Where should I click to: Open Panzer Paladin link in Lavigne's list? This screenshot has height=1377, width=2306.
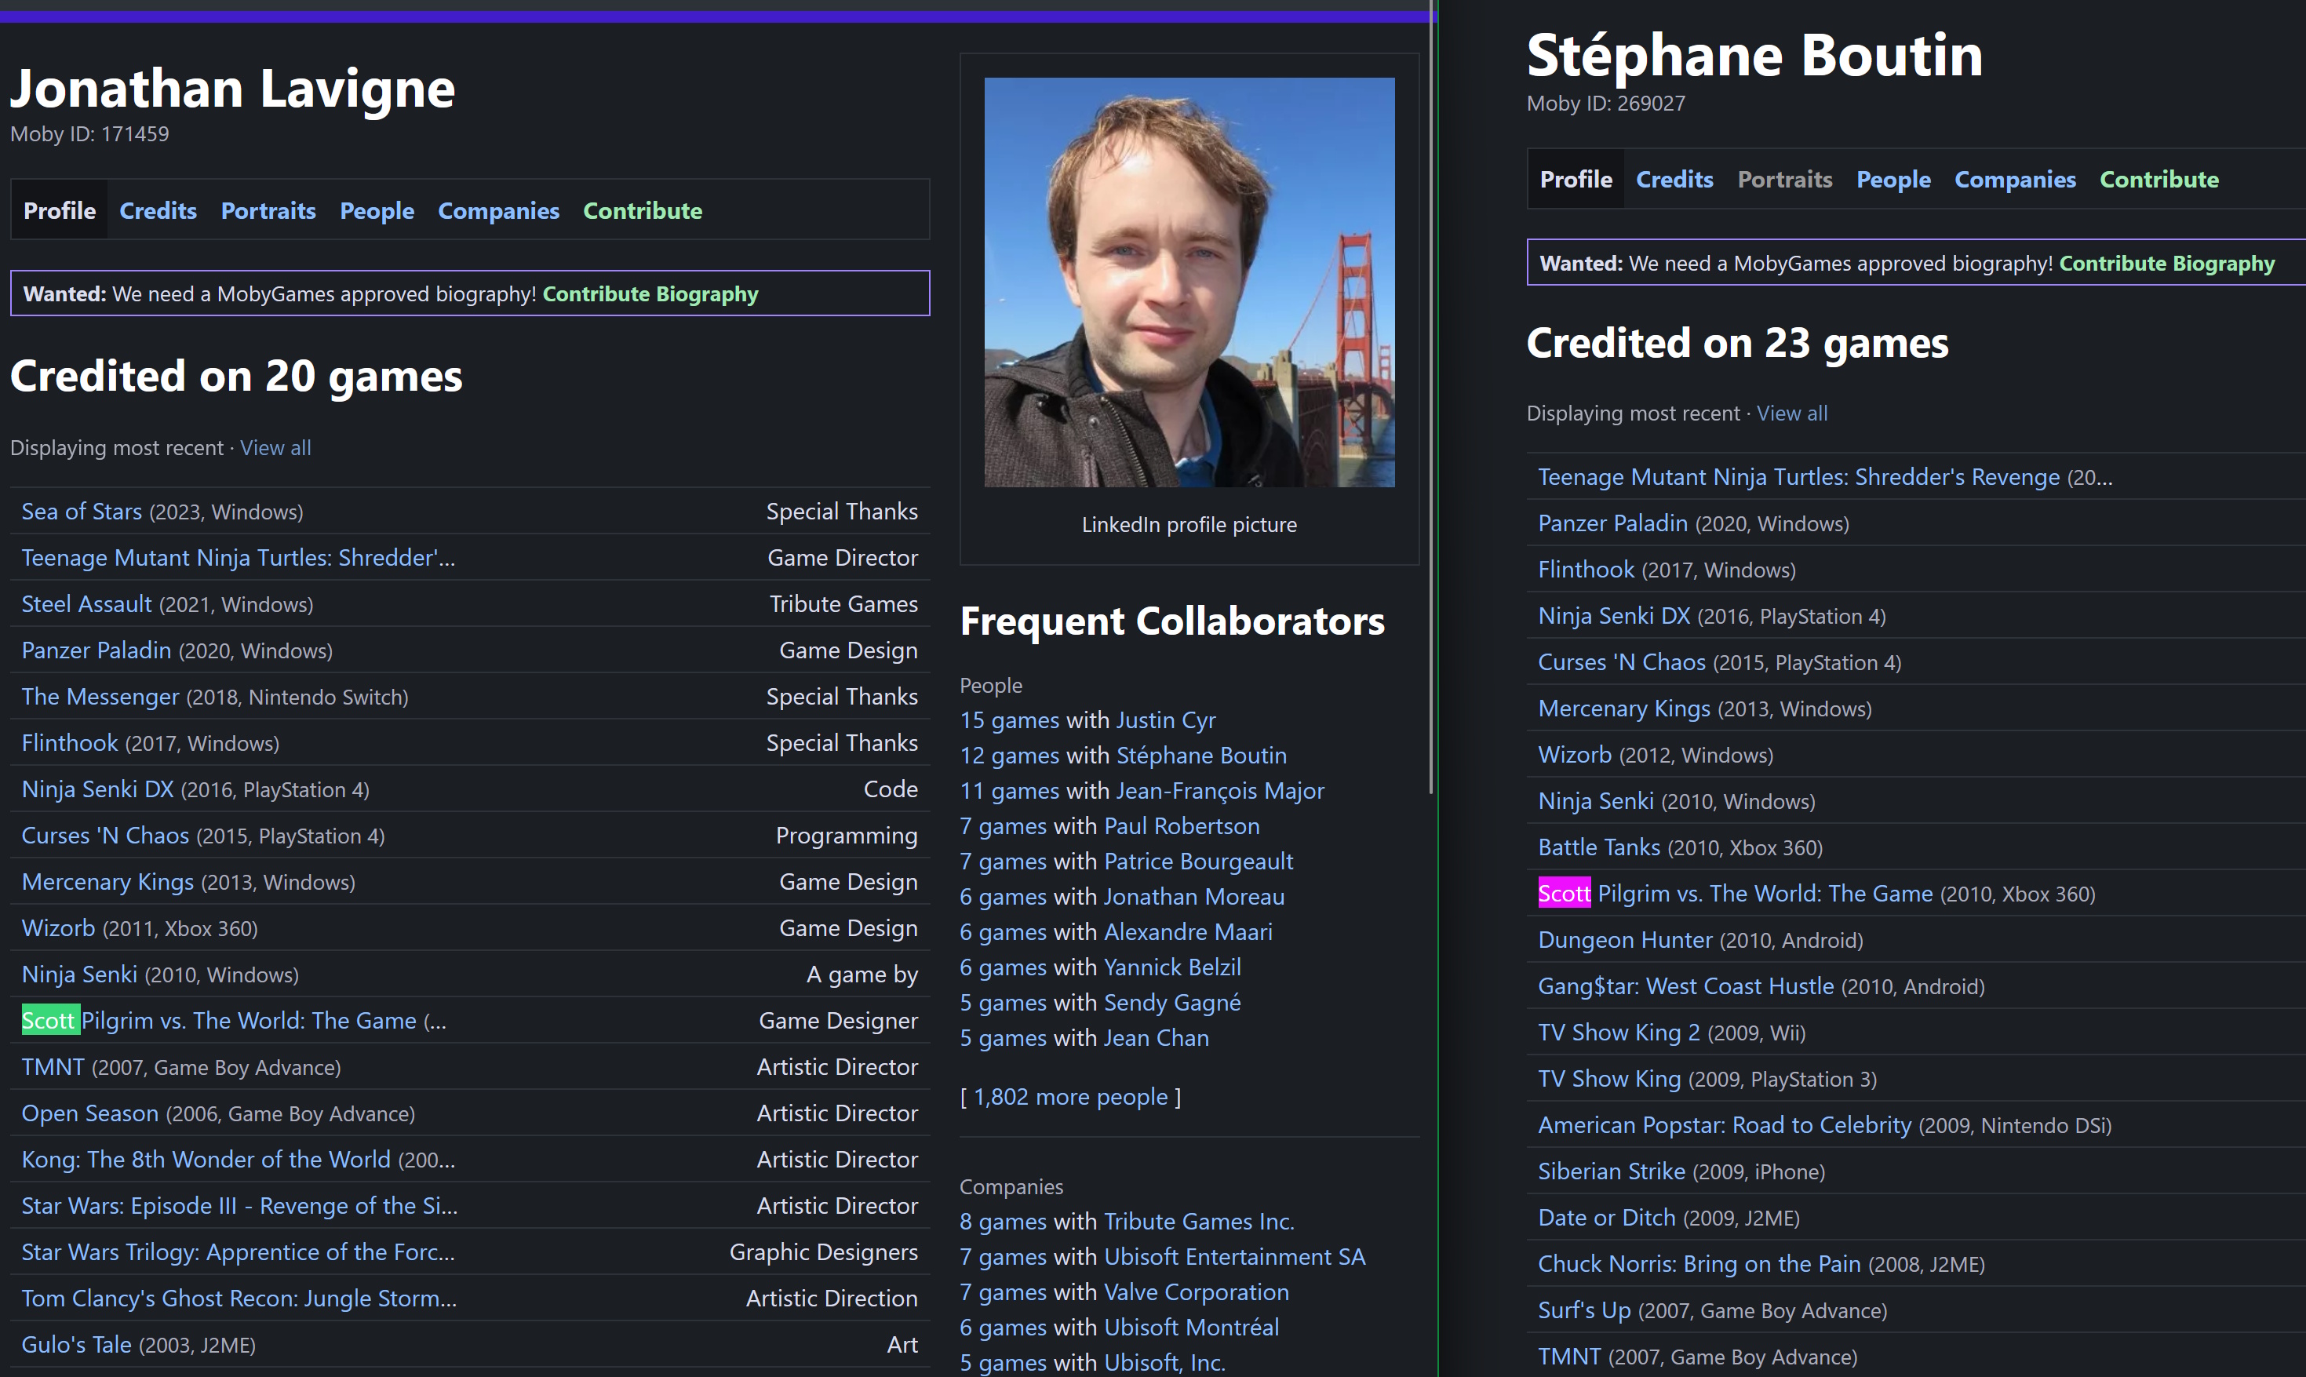point(97,650)
